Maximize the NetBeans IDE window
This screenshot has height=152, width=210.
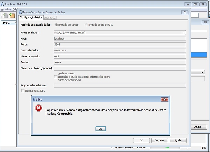pos(195,5)
